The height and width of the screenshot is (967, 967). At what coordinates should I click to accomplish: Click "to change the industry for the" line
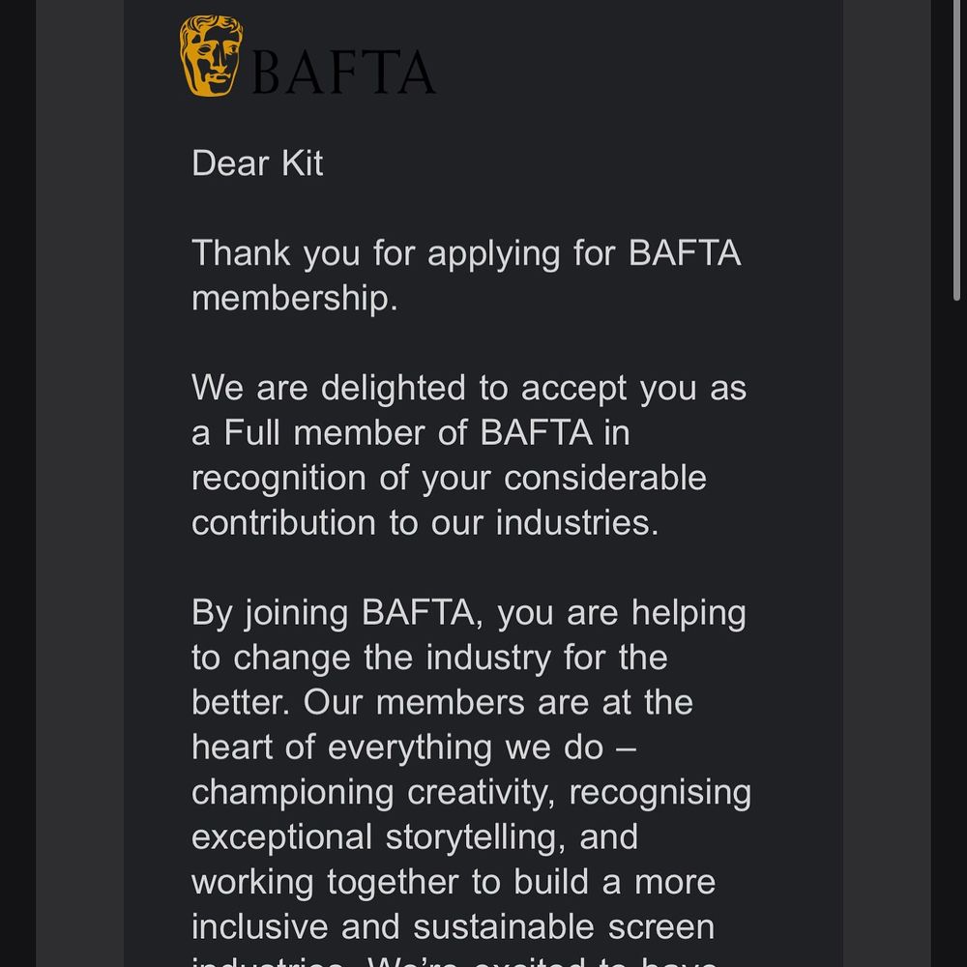point(429,658)
